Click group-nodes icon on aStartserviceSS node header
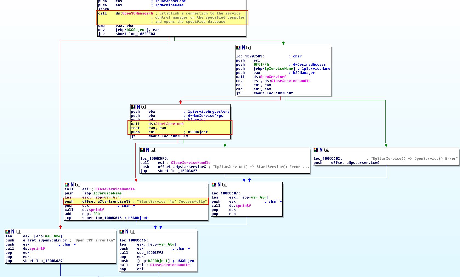The height and width of the screenshot is (277, 460). (x=77, y=185)
